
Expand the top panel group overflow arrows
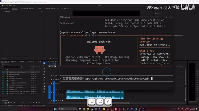(x=58, y=8)
